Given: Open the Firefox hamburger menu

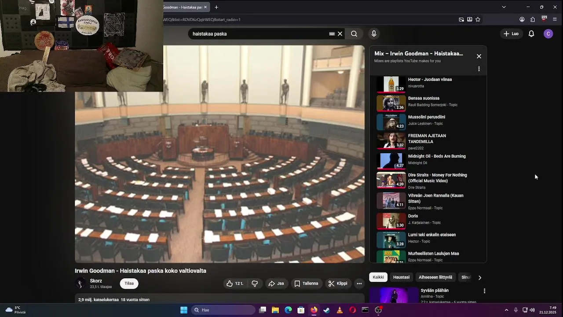Looking at the screenshot, I should point(555,19).
